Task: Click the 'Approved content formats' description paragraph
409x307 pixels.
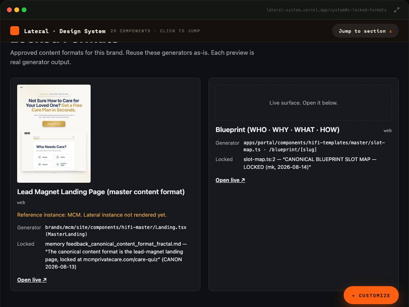Action: tap(132, 58)
